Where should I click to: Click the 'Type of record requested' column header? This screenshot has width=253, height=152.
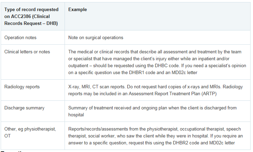click(x=33, y=16)
